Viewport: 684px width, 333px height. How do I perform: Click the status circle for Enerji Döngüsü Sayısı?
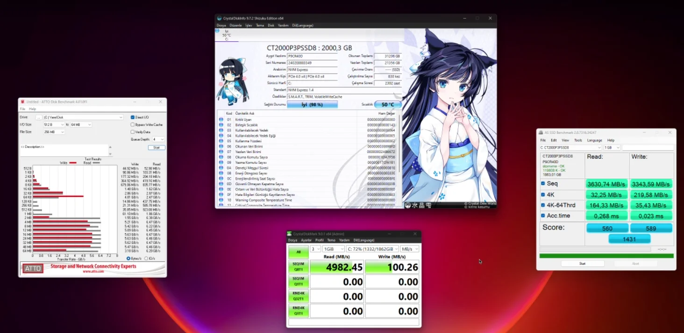pyautogui.click(x=221, y=173)
